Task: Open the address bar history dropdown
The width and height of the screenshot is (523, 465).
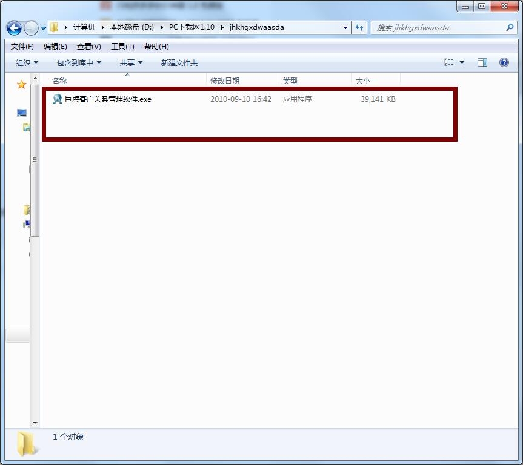Action: coord(345,28)
